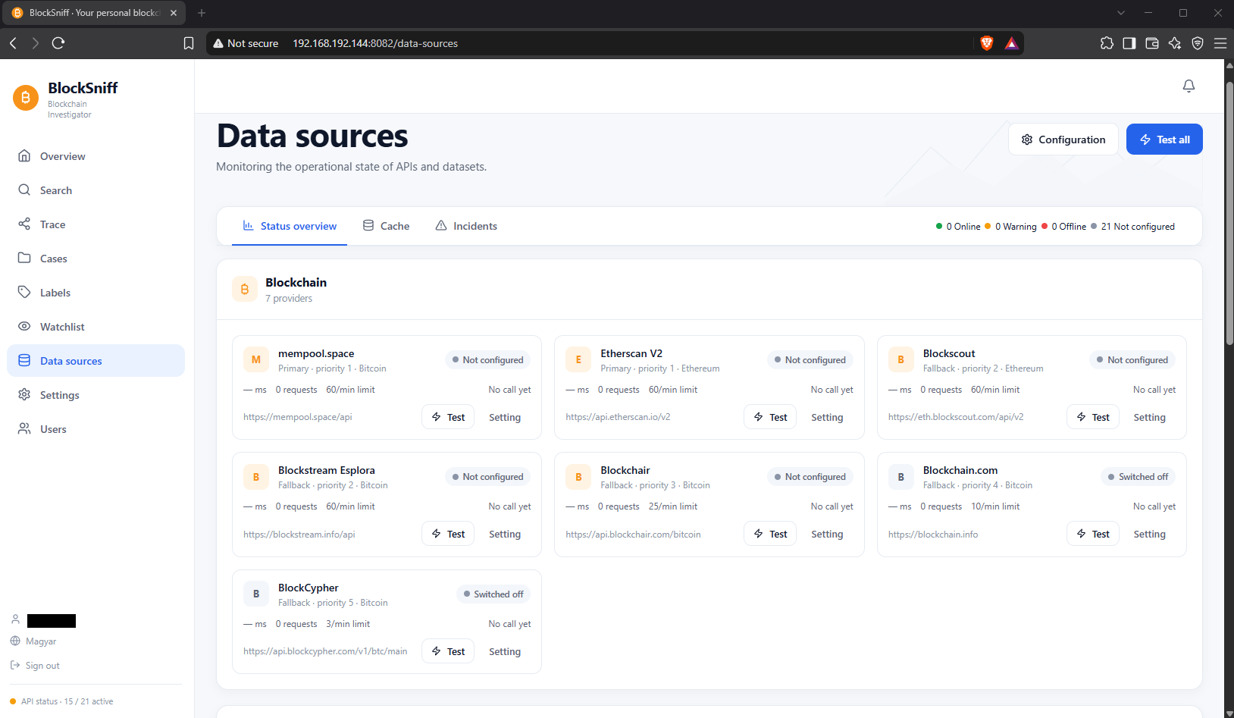The image size is (1234, 718).
Task: Test the Blockchain.com provider
Action: coord(1093,534)
